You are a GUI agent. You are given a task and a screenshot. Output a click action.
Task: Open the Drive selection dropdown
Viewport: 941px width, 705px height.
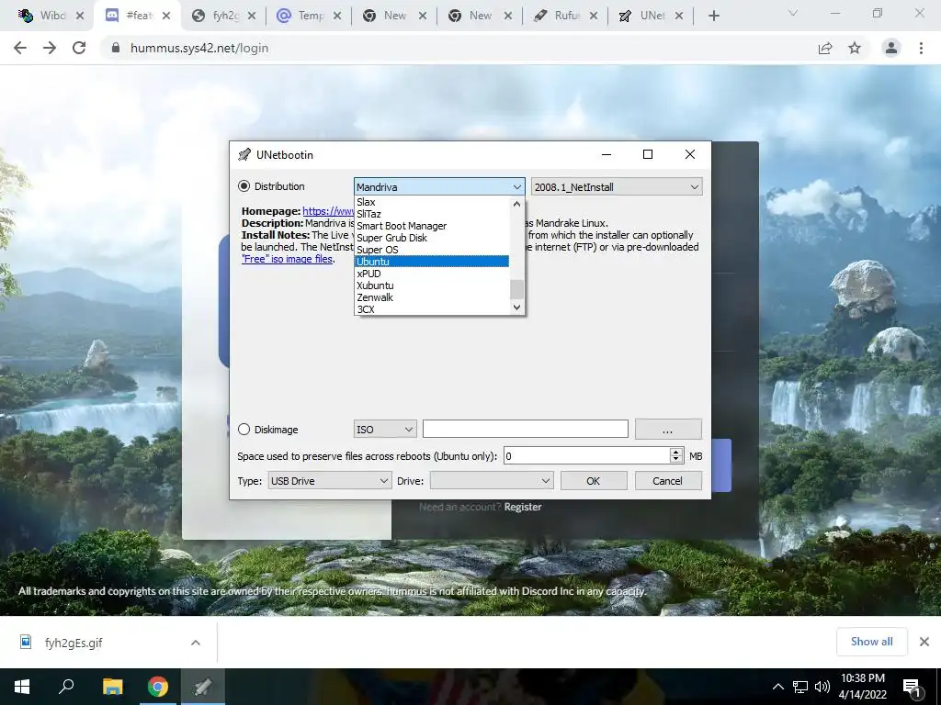point(492,481)
